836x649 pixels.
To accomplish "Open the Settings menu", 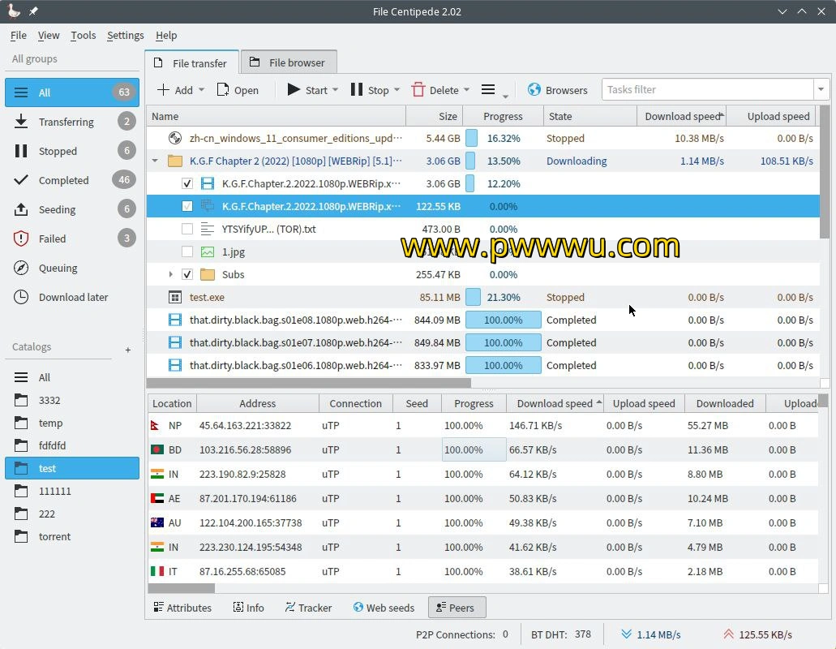I will click(x=126, y=35).
